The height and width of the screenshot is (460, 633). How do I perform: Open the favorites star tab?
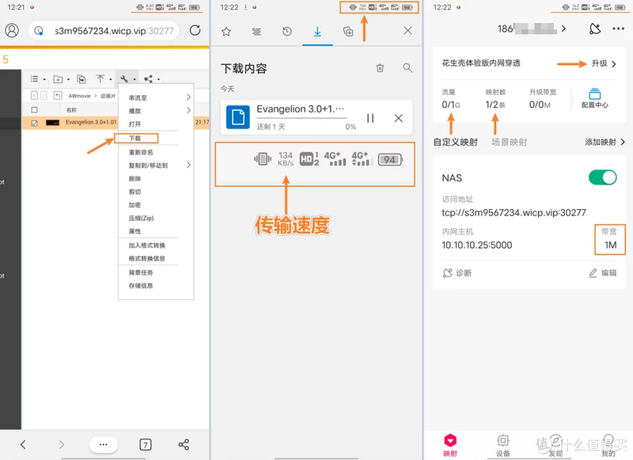(226, 31)
